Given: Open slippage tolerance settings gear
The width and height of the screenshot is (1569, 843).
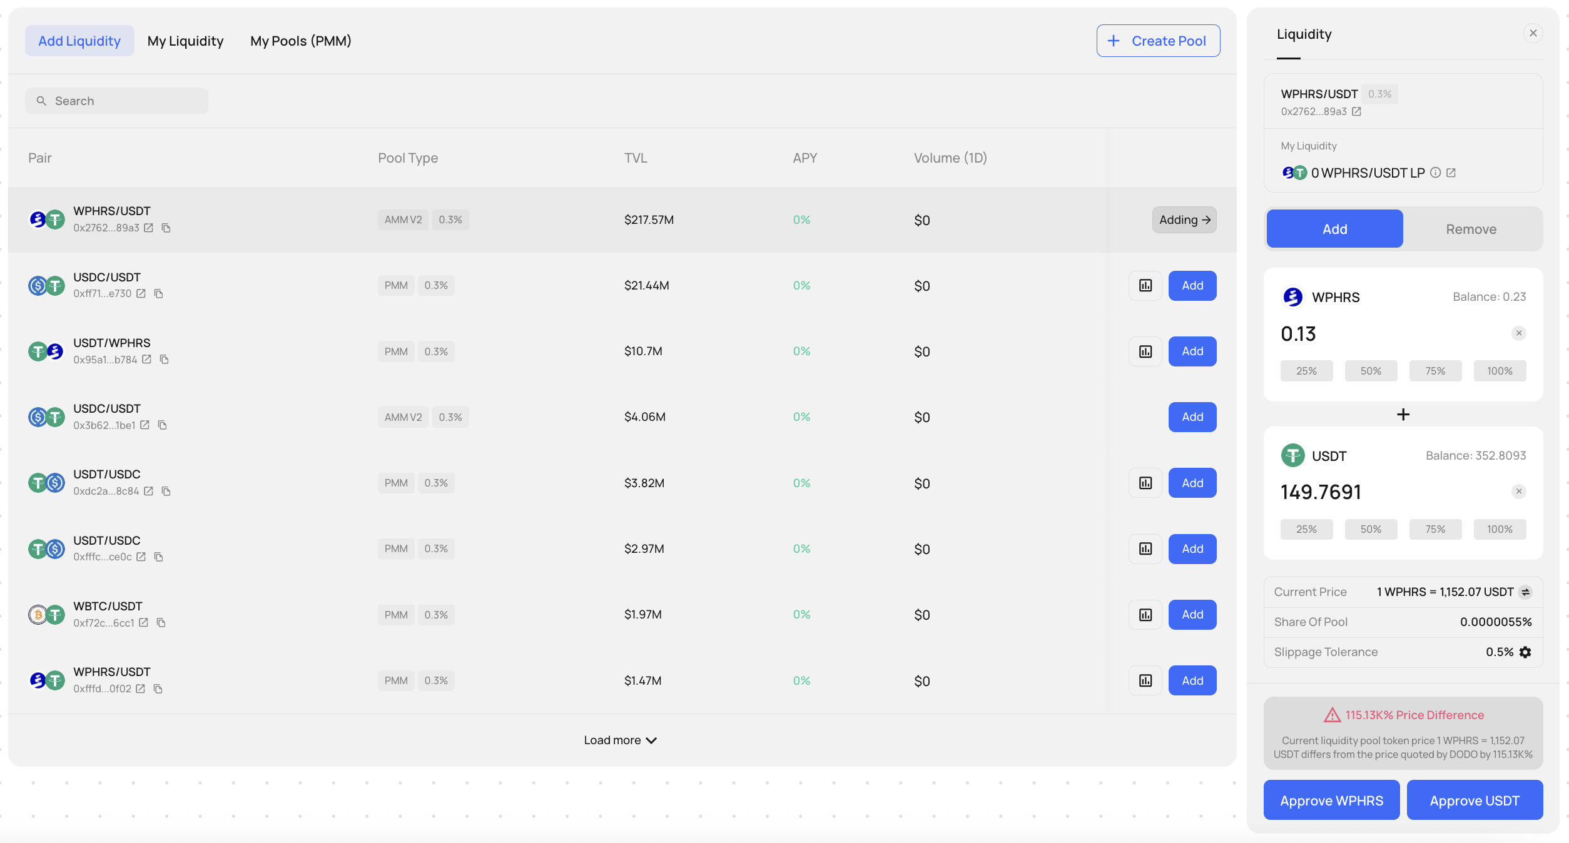Looking at the screenshot, I should (x=1525, y=652).
